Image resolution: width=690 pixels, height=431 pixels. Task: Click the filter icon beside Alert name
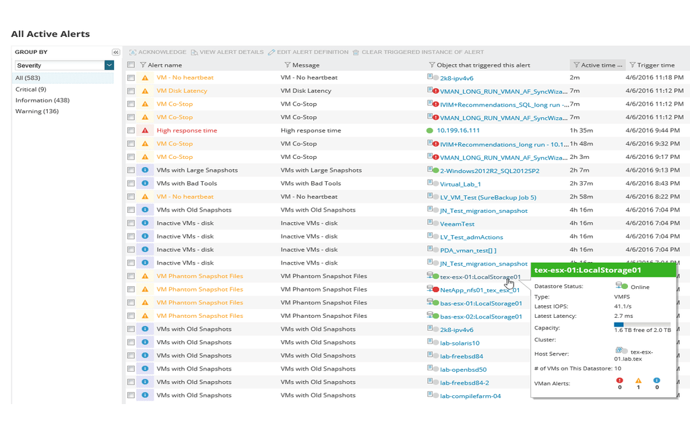[x=143, y=65]
